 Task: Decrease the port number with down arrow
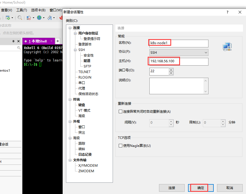click(x=171, y=73)
